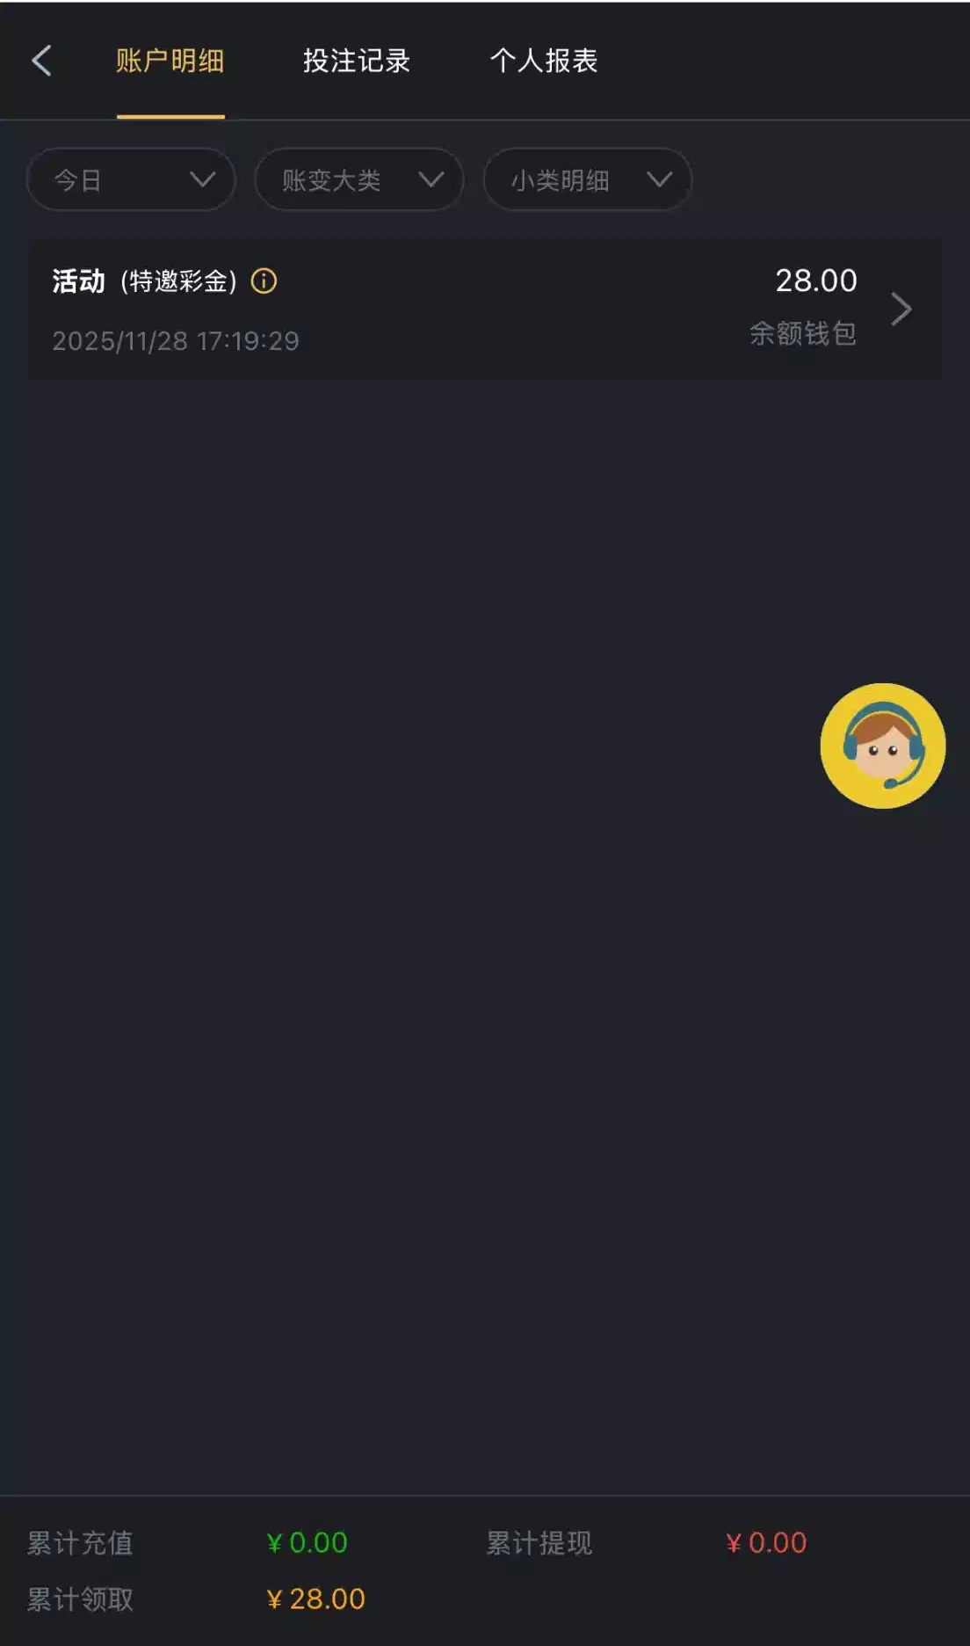Switch to the 投注记录 tab
970x1646 pixels.
(x=357, y=61)
